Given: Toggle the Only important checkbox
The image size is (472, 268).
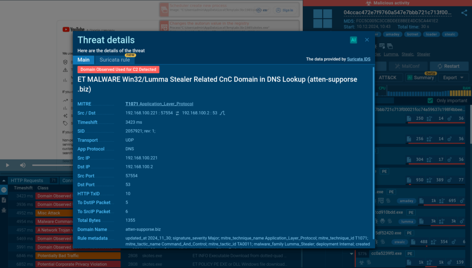Looking at the screenshot, I should pyautogui.click(x=430, y=101).
